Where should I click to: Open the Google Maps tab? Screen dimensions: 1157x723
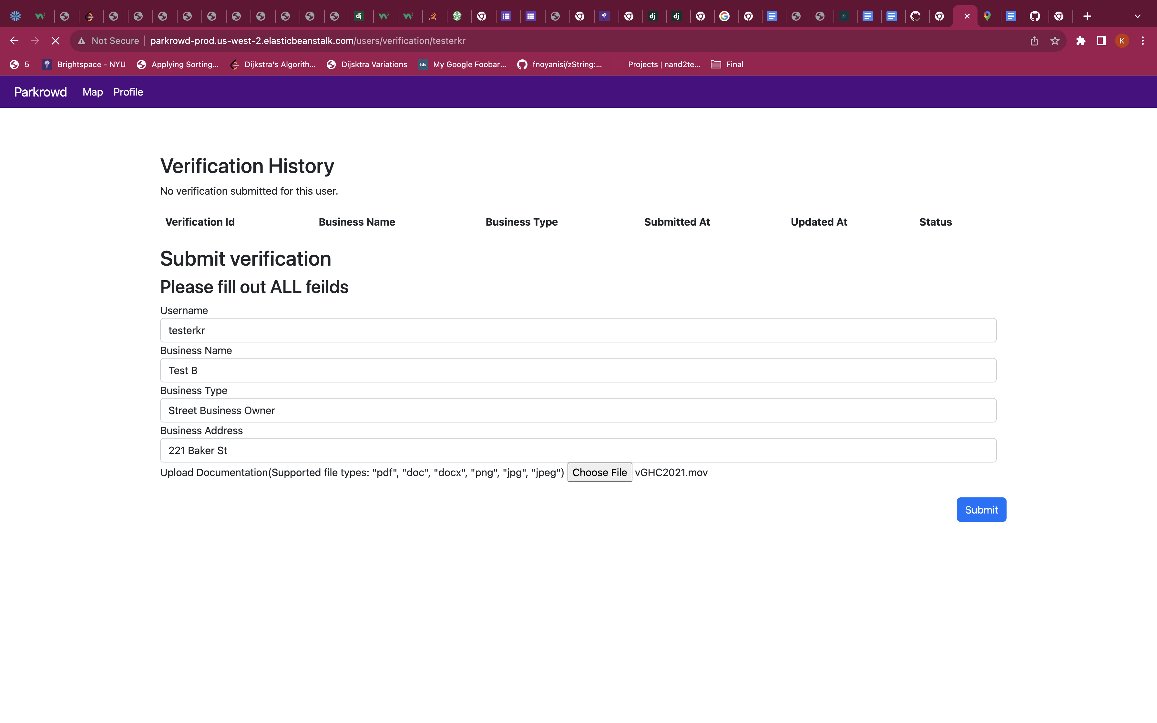(x=989, y=16)
